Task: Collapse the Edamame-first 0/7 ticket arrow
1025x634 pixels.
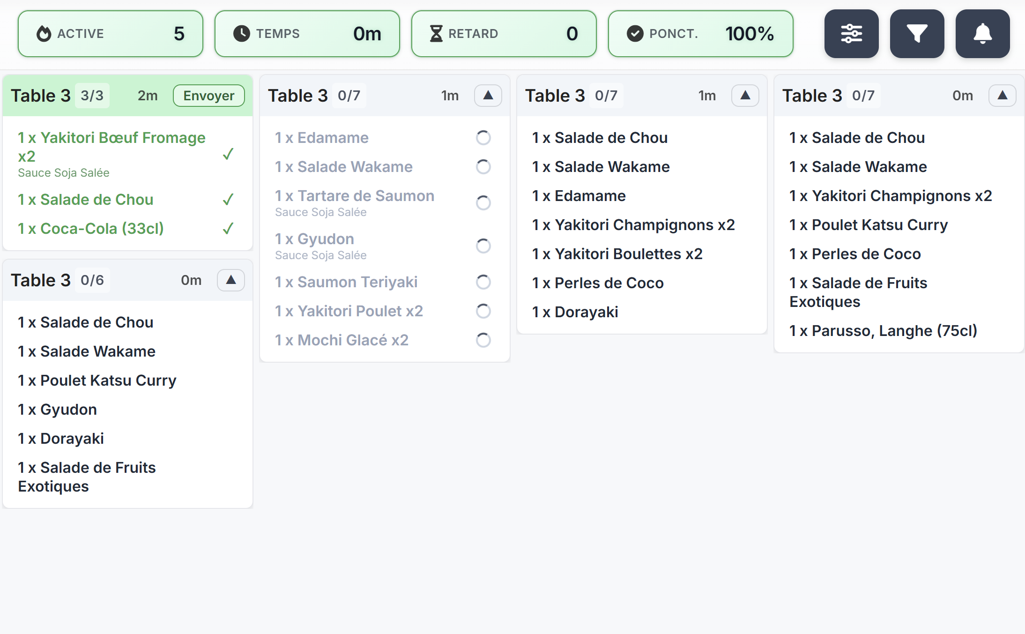Action: (x=488, y=96)
